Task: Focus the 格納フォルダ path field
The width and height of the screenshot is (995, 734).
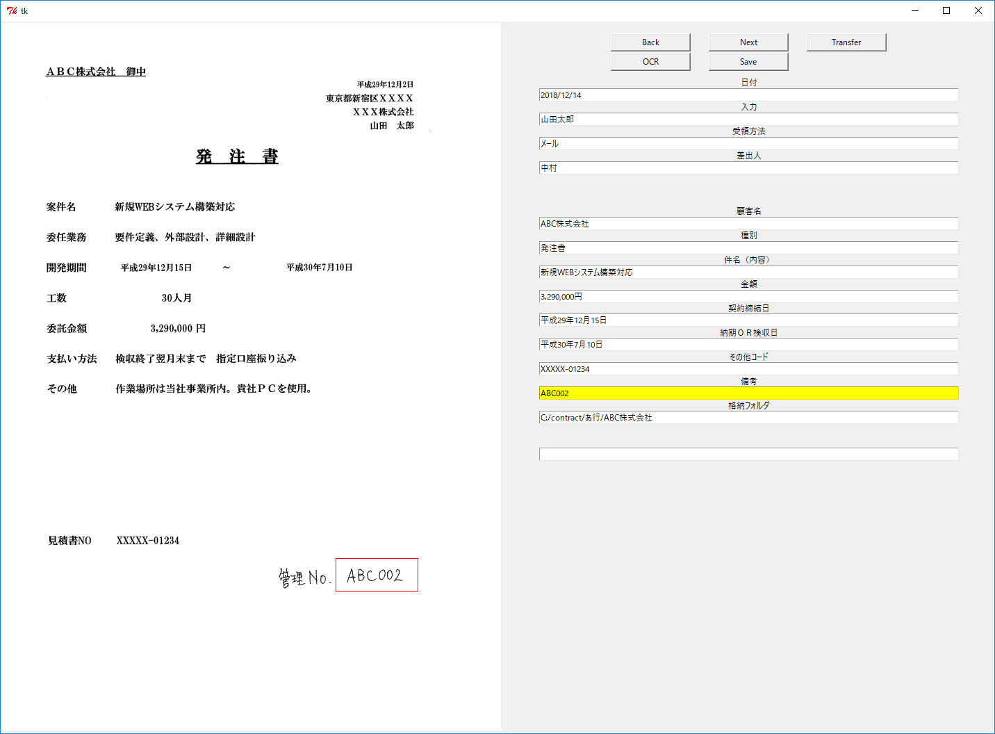Action: click(x=748, y=418)
